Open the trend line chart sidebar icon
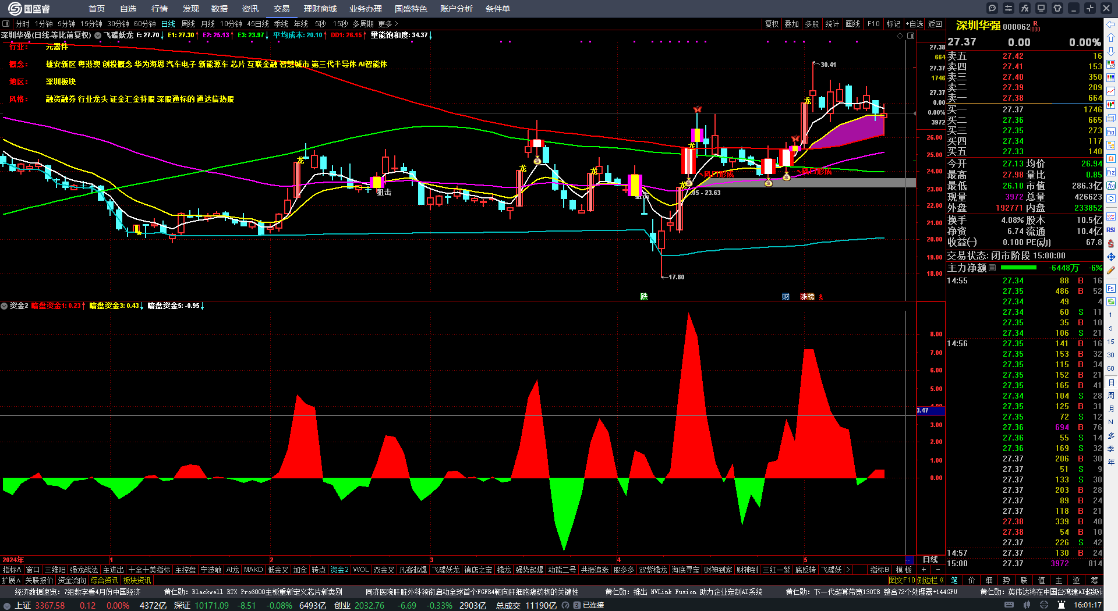This screenshot has height=611, width=1118. pos(1111,91)
